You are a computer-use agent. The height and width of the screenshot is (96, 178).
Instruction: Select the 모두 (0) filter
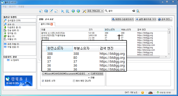[x=20, y=24]
